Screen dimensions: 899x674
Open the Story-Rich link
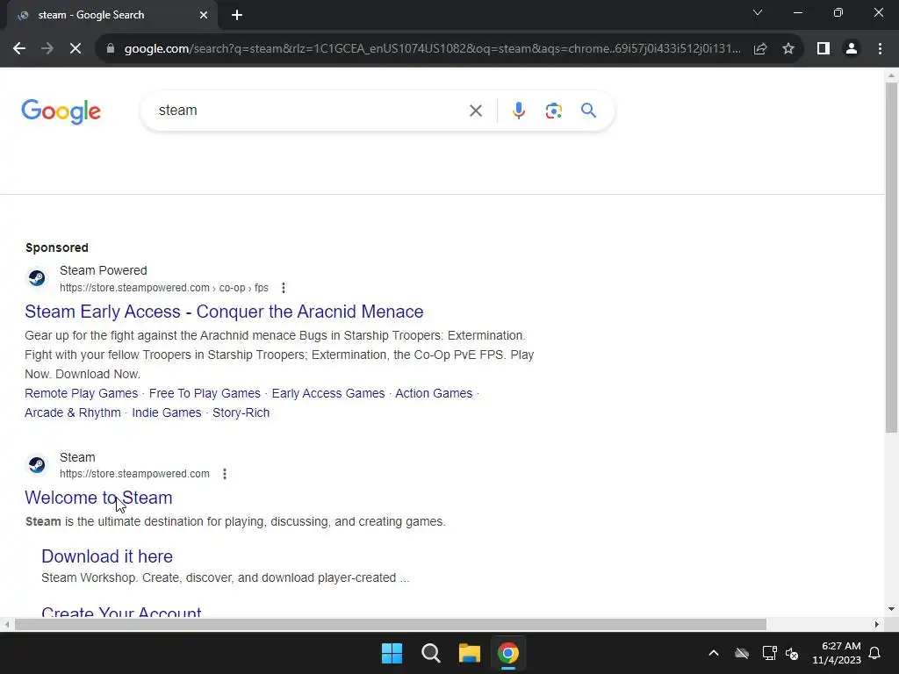(x=241, y=412)
